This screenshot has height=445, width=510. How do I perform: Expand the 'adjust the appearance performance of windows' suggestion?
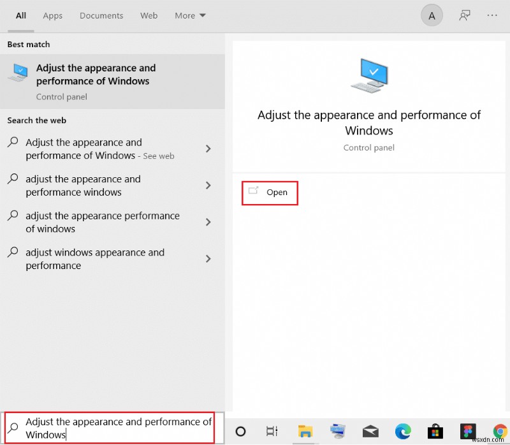pyautogui.click(x=207, y=222)
